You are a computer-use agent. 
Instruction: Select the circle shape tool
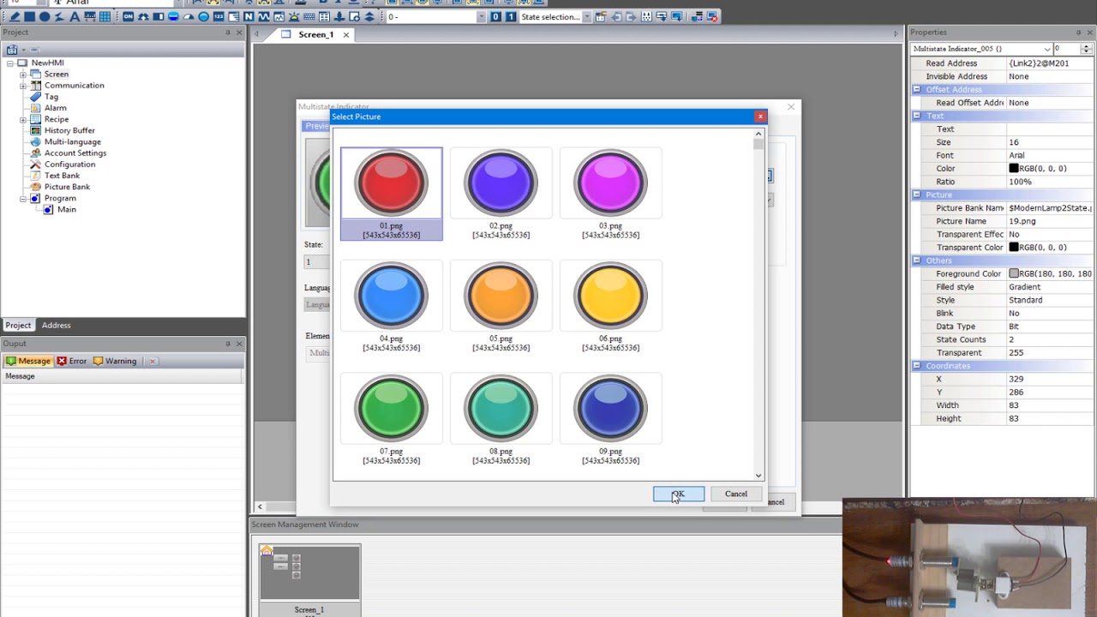pos(45,16)
